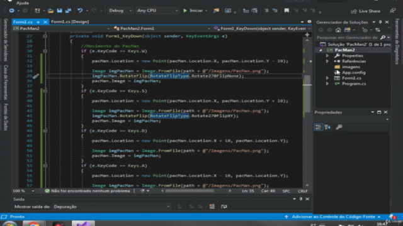
Task: Undo the last edit
Action: pos(80,11)
